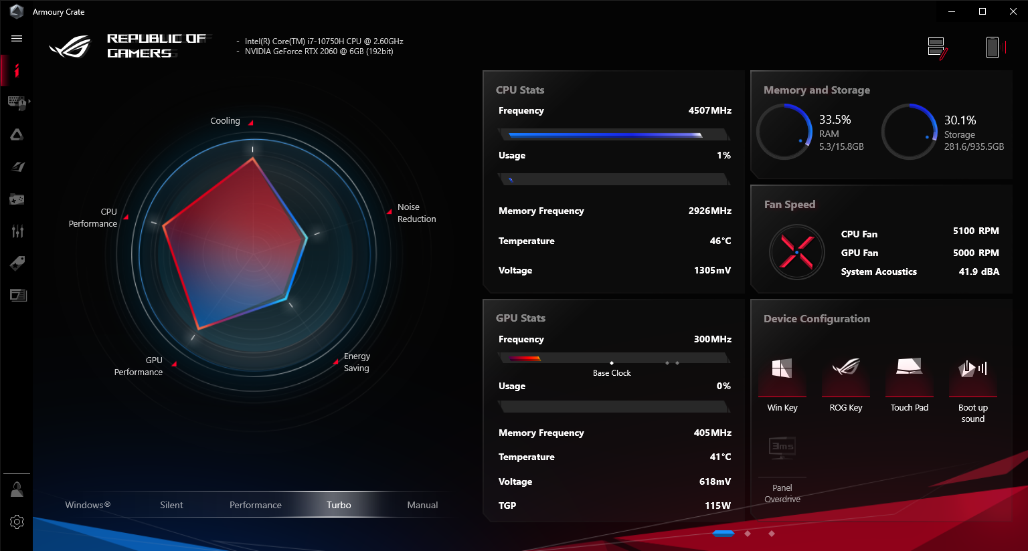Open Featured deals tag icon

[x=17, y=263]
